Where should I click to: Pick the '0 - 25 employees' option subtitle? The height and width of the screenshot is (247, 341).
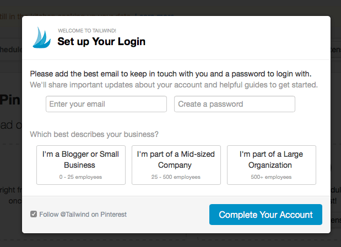[x=80, y=177]
